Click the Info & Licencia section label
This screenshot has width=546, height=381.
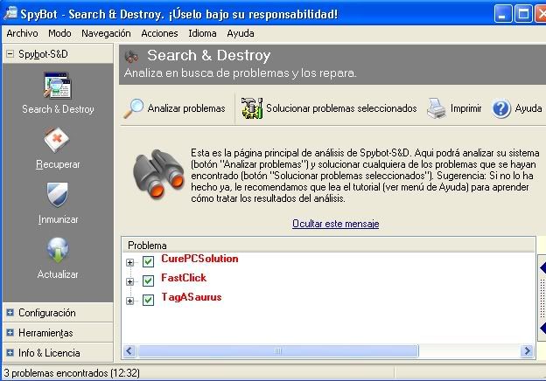pyautogui.click(x=49, y=353)
